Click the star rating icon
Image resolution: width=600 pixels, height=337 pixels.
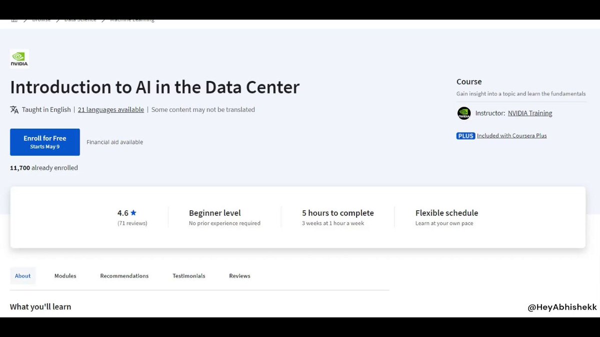(x=133, y=213)
